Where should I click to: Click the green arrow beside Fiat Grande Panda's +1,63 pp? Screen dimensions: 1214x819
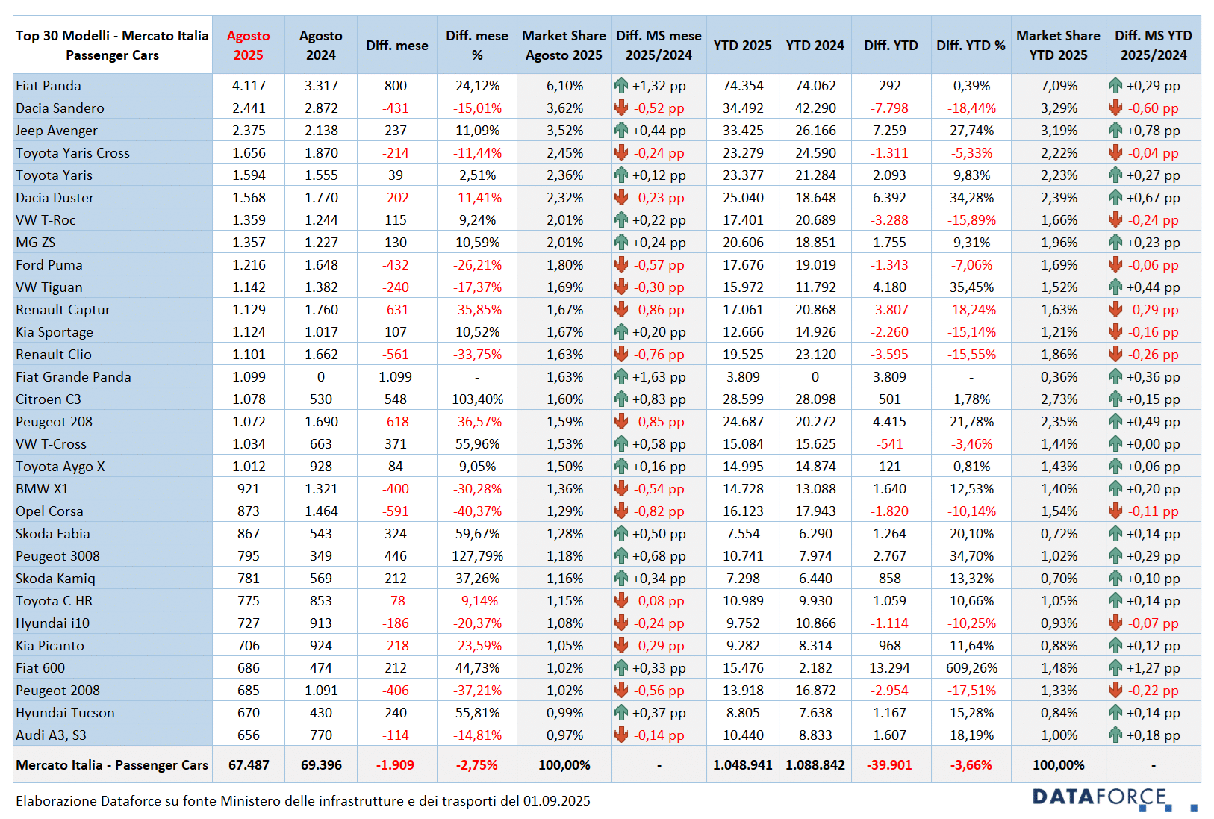621,376
